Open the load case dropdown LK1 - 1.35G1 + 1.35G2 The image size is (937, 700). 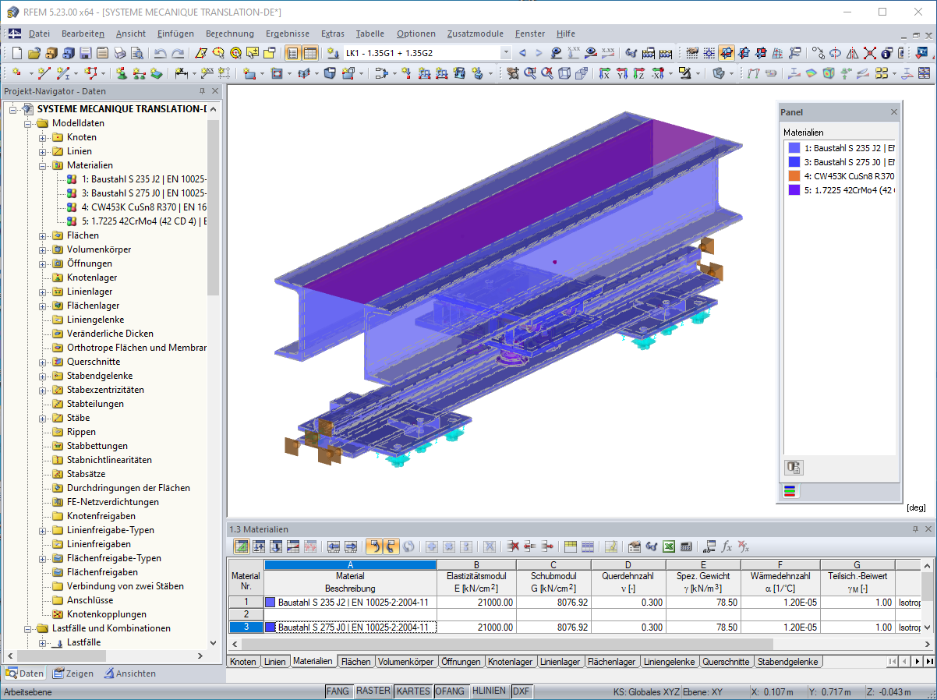click(506, 53)
